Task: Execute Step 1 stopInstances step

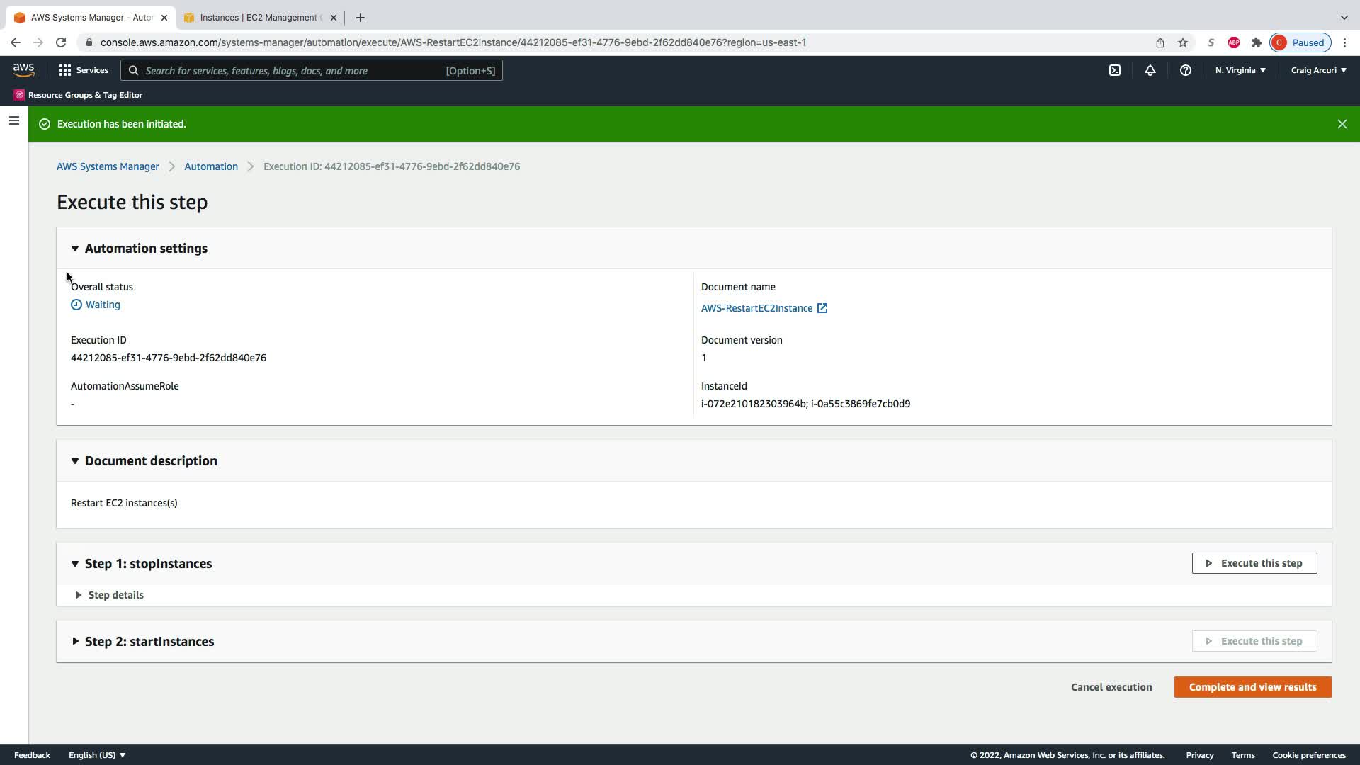Action: (1254, 563)
